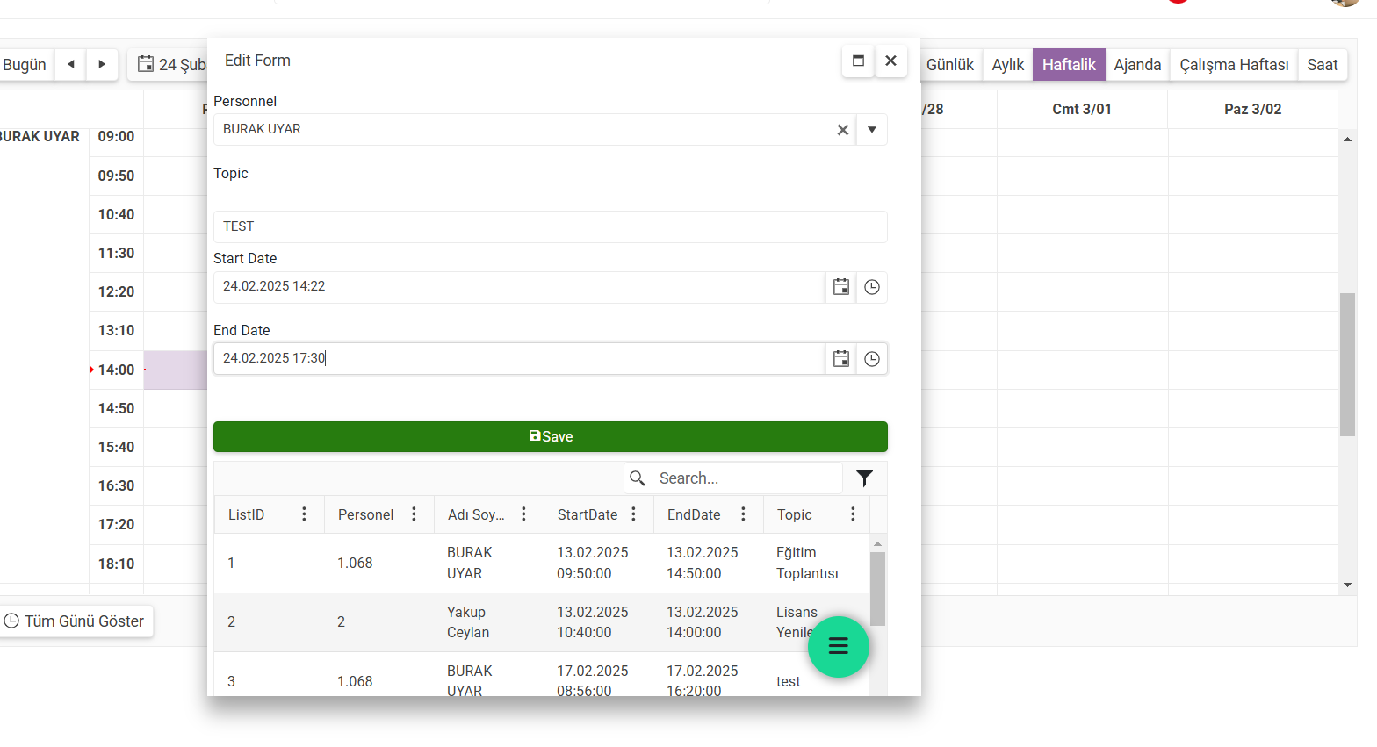Open calendar picker for Start Date

pos(840,287)
